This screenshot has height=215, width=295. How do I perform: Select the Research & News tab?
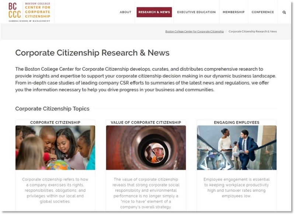[154, 12]
